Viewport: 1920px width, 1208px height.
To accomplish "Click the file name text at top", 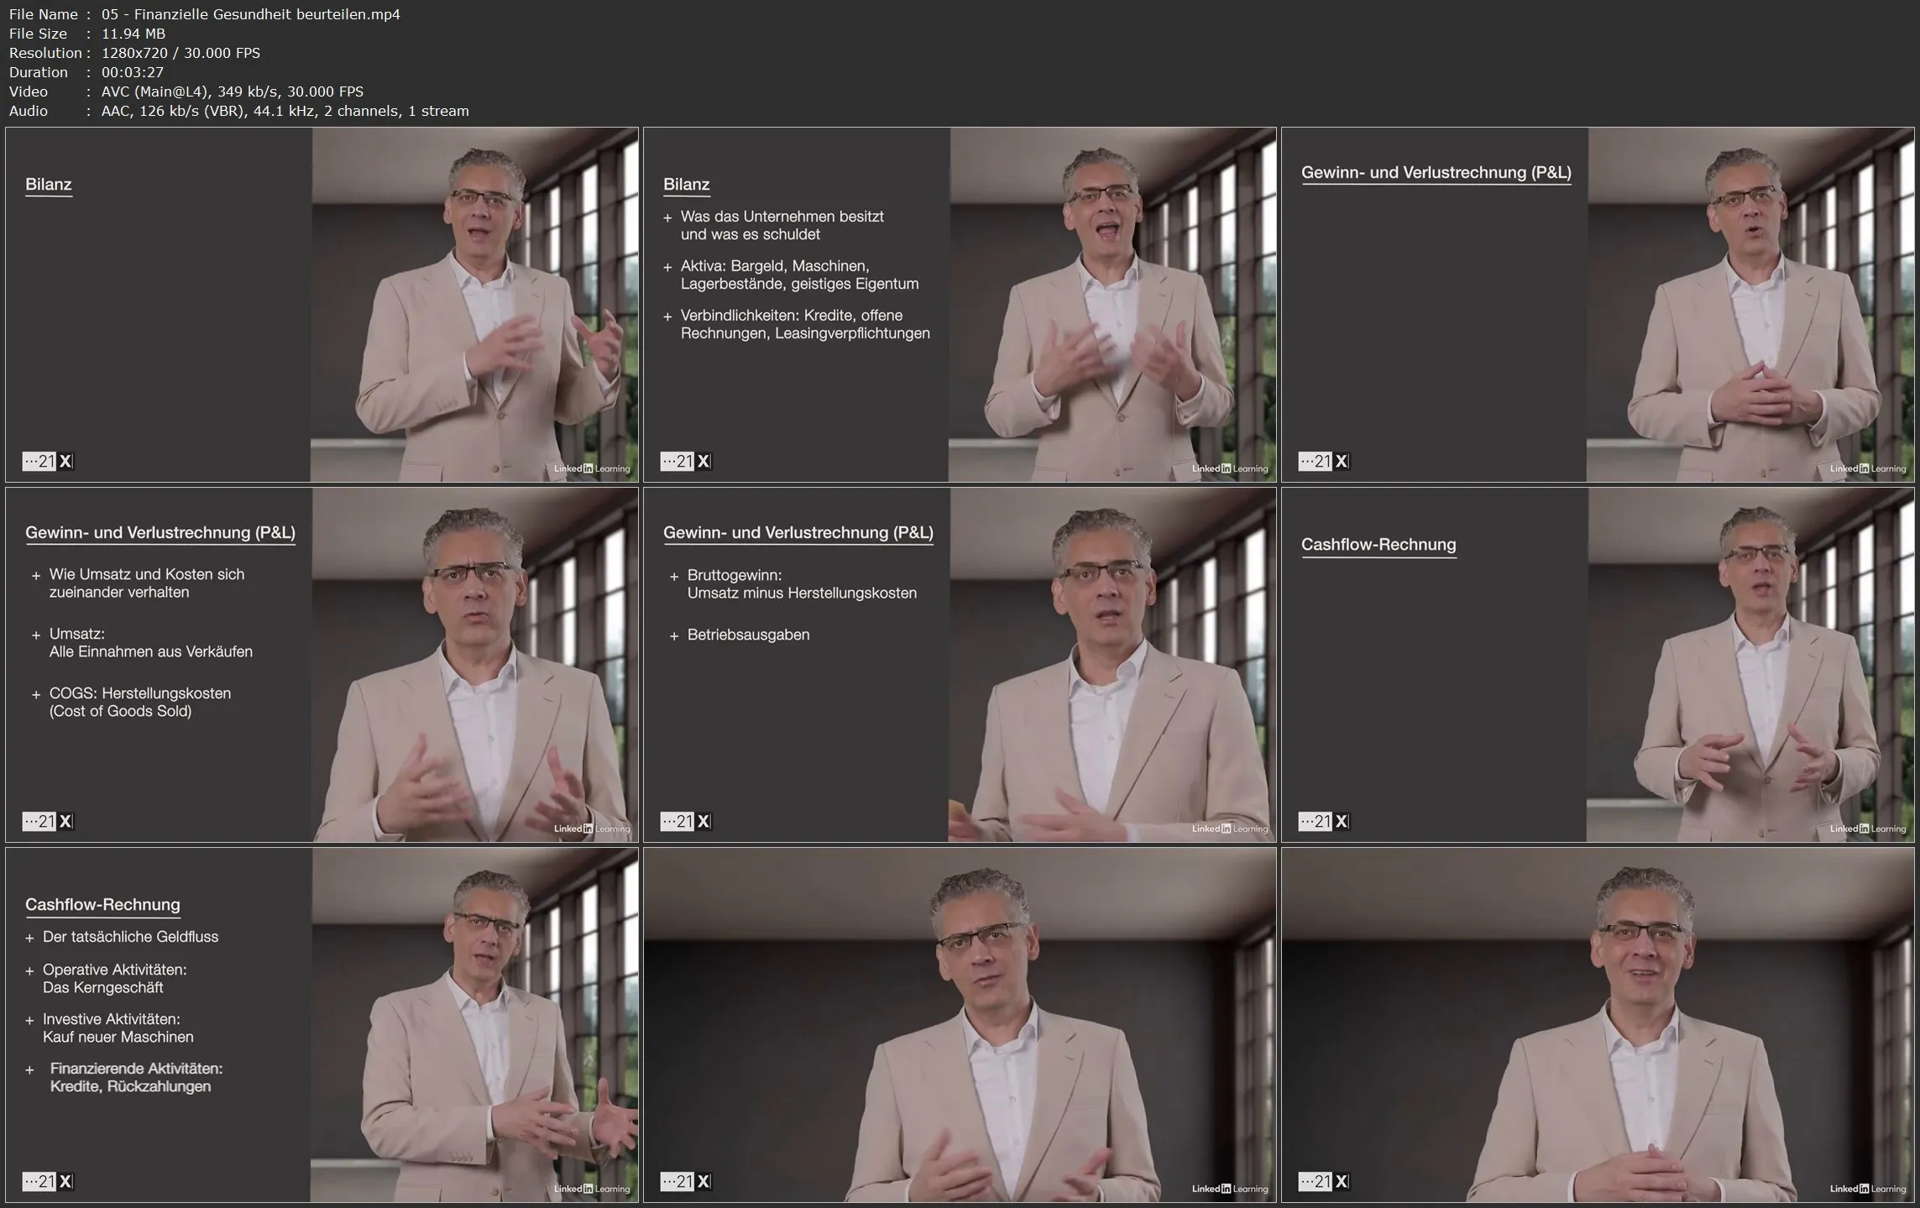I will tap(250, 14).
